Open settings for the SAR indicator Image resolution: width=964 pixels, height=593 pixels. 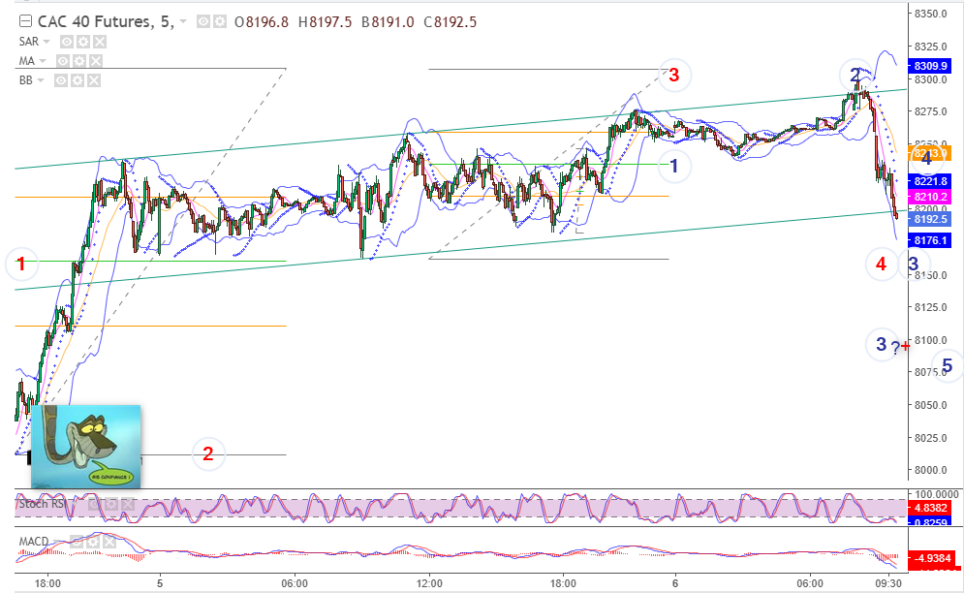click(x=83, y=42)
